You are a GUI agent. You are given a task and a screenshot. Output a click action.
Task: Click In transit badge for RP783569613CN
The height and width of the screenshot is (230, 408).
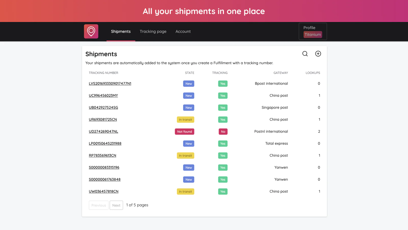186,156
